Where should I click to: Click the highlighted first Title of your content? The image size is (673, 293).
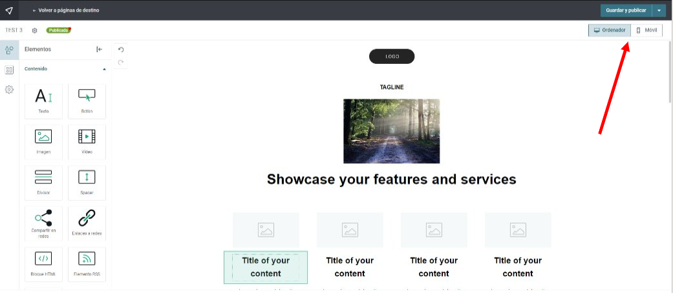[x=266, y=267]
